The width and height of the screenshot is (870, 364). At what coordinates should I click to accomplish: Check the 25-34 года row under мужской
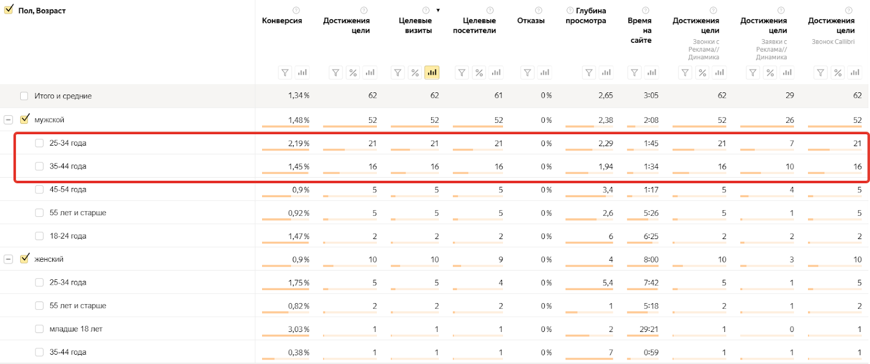click(x=39, y=143)
